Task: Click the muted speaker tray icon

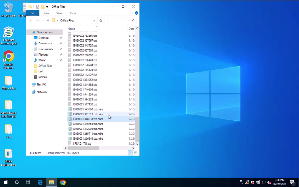Action: [x=269, y=182]
